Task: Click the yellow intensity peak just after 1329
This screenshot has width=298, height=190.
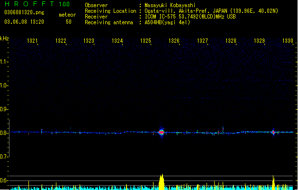Action: click(x=273, y=182)
